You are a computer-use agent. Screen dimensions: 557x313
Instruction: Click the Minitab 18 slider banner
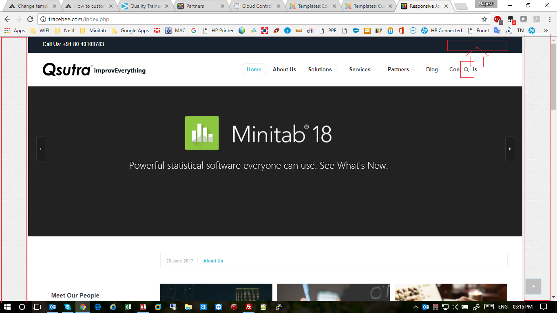(x=275, y=161)
